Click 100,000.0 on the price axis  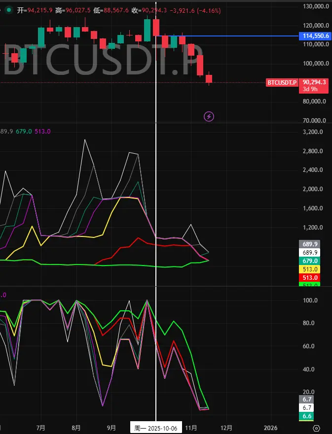pos(316,64)
